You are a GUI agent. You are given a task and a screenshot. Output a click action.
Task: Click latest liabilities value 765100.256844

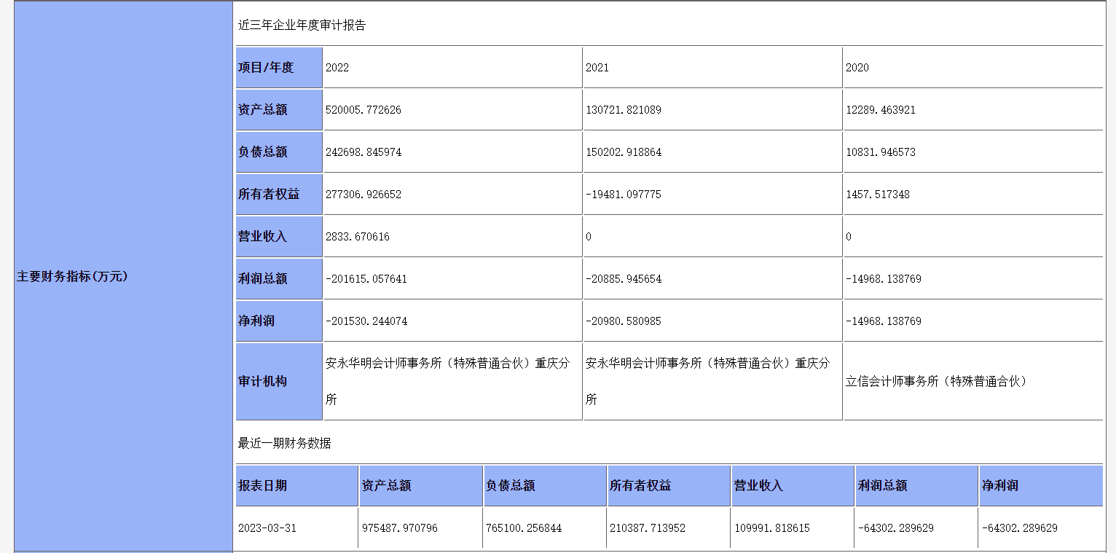tap(524, 528)
